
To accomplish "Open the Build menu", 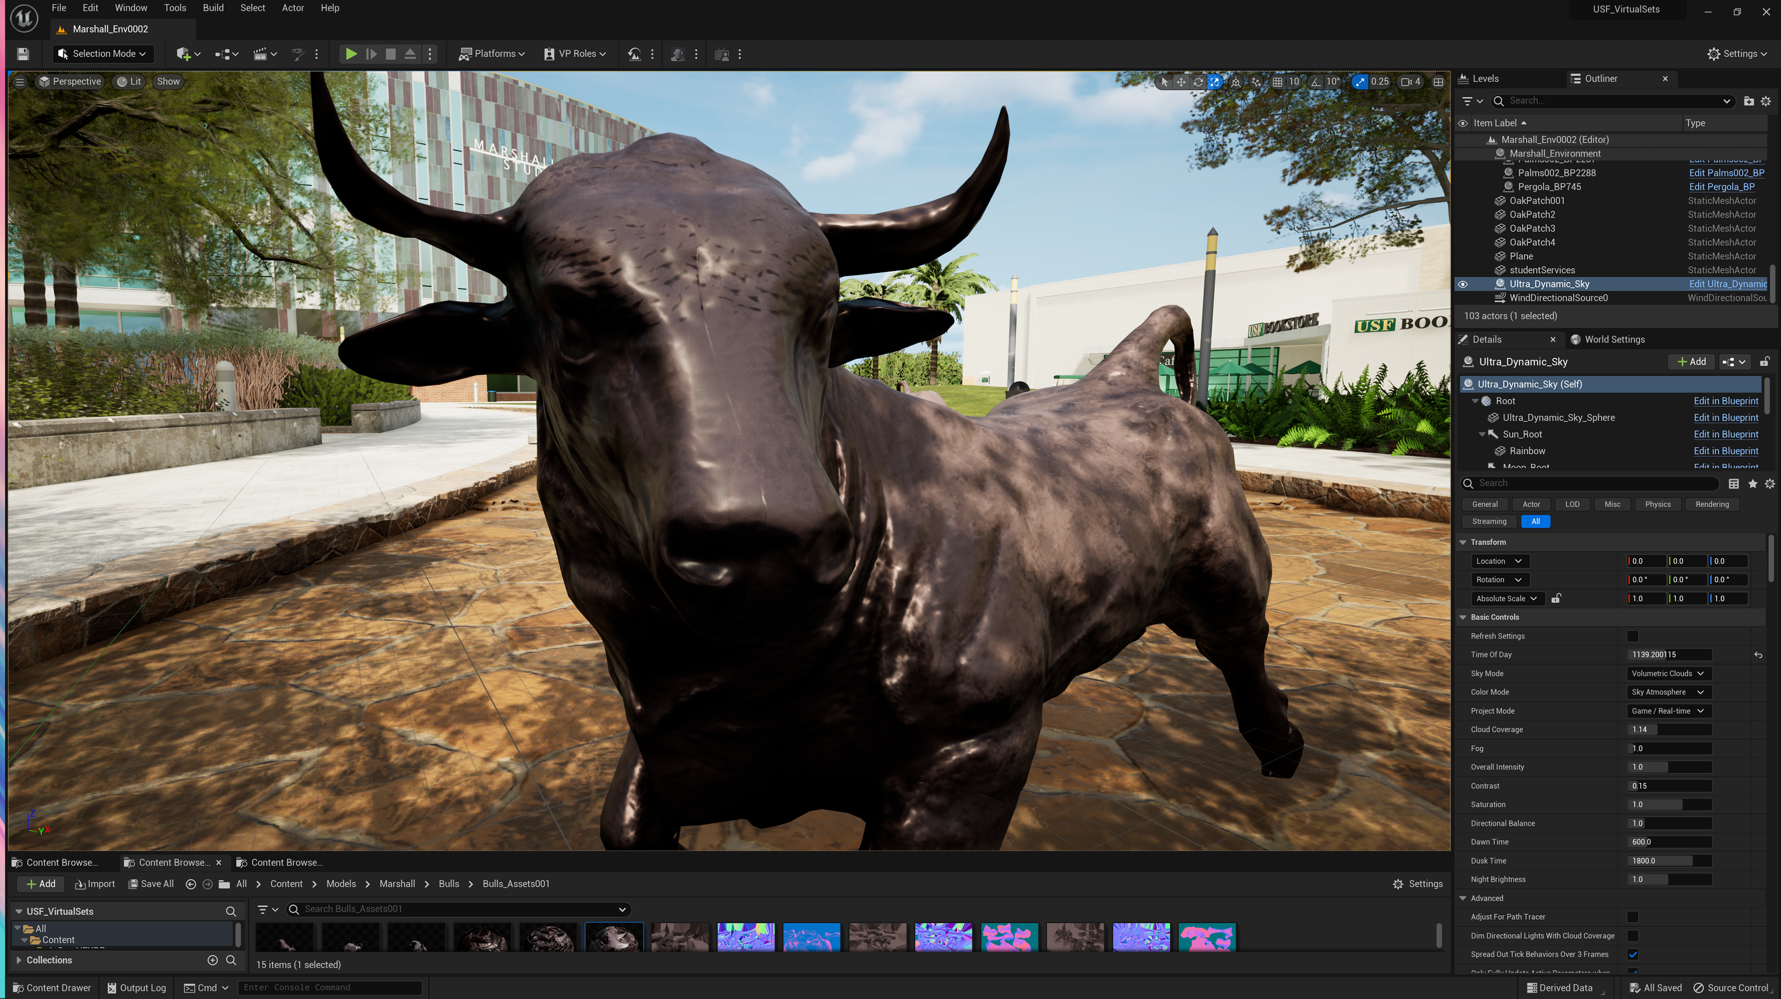I will coord(213,8).
